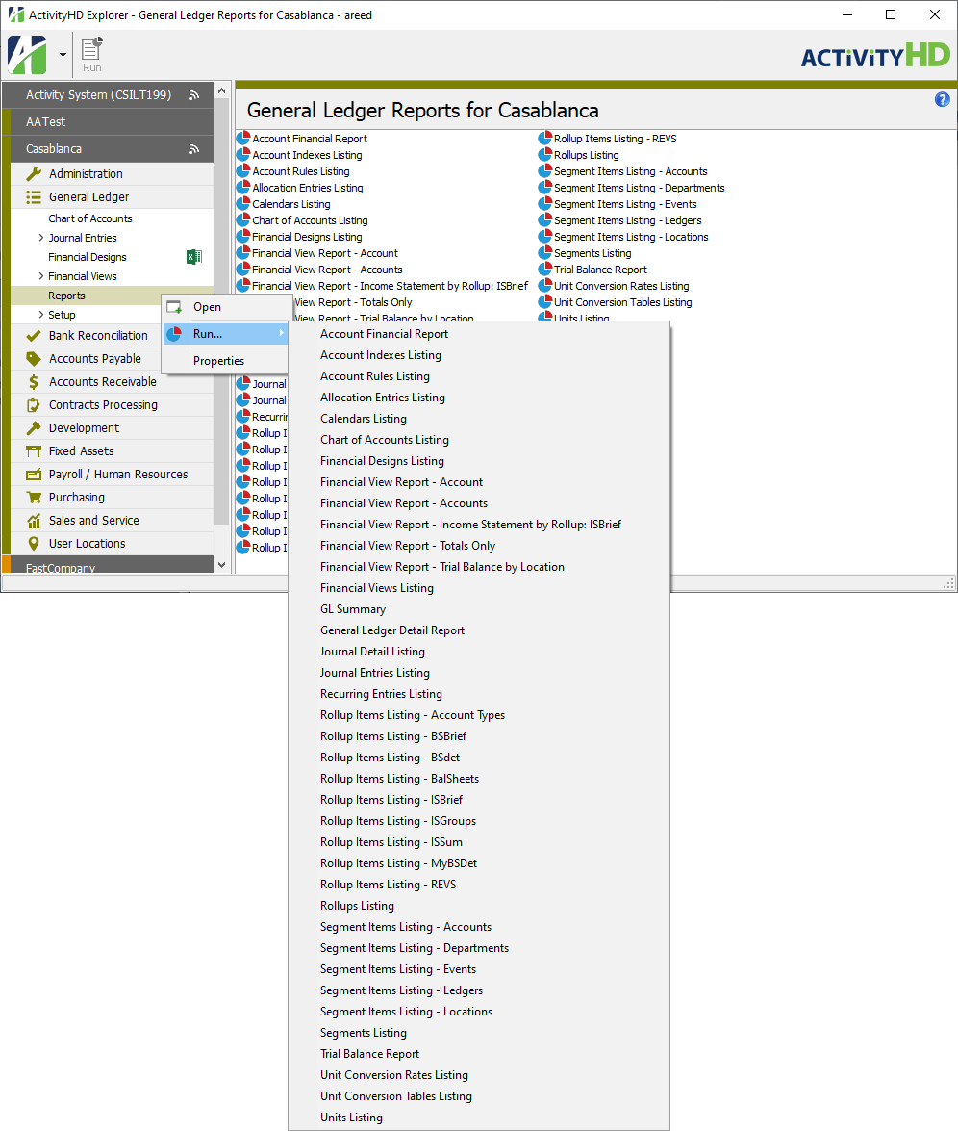Screen dimensions: 958x1131
Task: Choose Open from the context menu
Action: pyautogui.click(x=207, y=307)
